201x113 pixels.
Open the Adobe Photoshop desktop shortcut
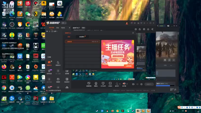coord(28,100)
